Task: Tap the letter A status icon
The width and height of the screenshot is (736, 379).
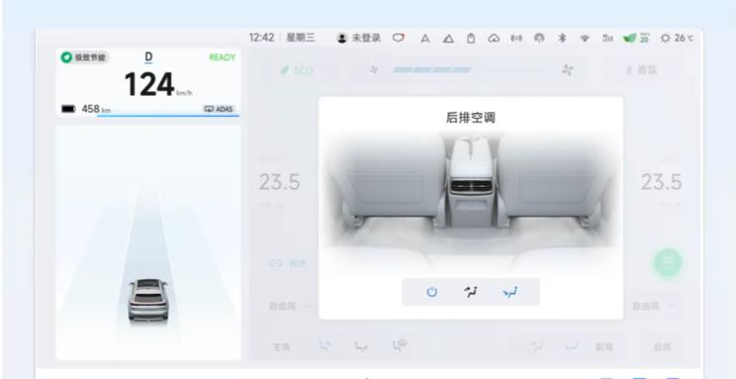Action: pyautogui.click(x=425, y=39)
